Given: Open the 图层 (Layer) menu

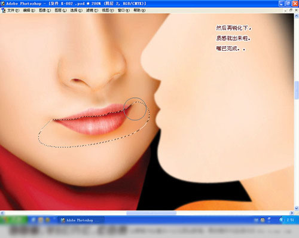Looking at the screenshot, I should [60, 10].
